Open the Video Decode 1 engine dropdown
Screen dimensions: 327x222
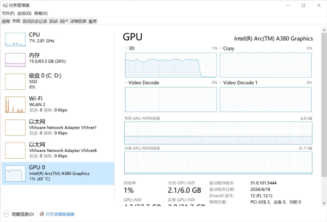coord(221,83)
